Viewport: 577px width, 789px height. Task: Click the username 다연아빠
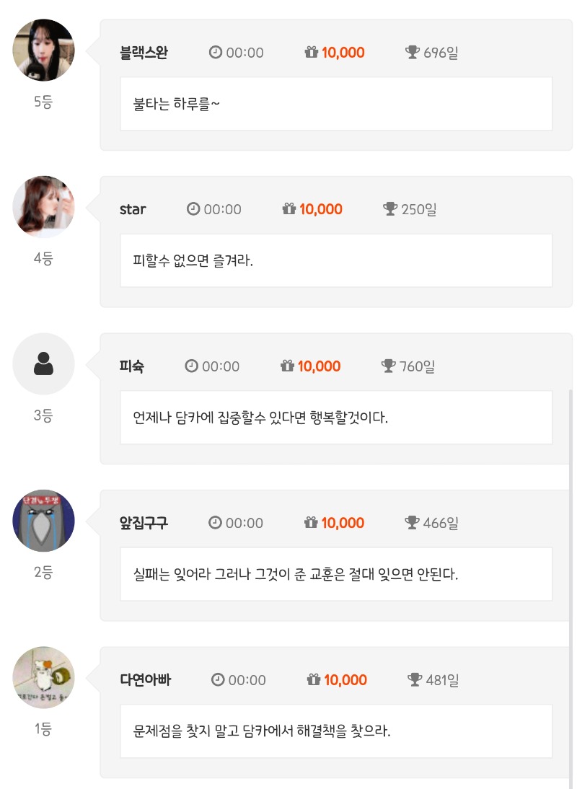click(145, 679)
